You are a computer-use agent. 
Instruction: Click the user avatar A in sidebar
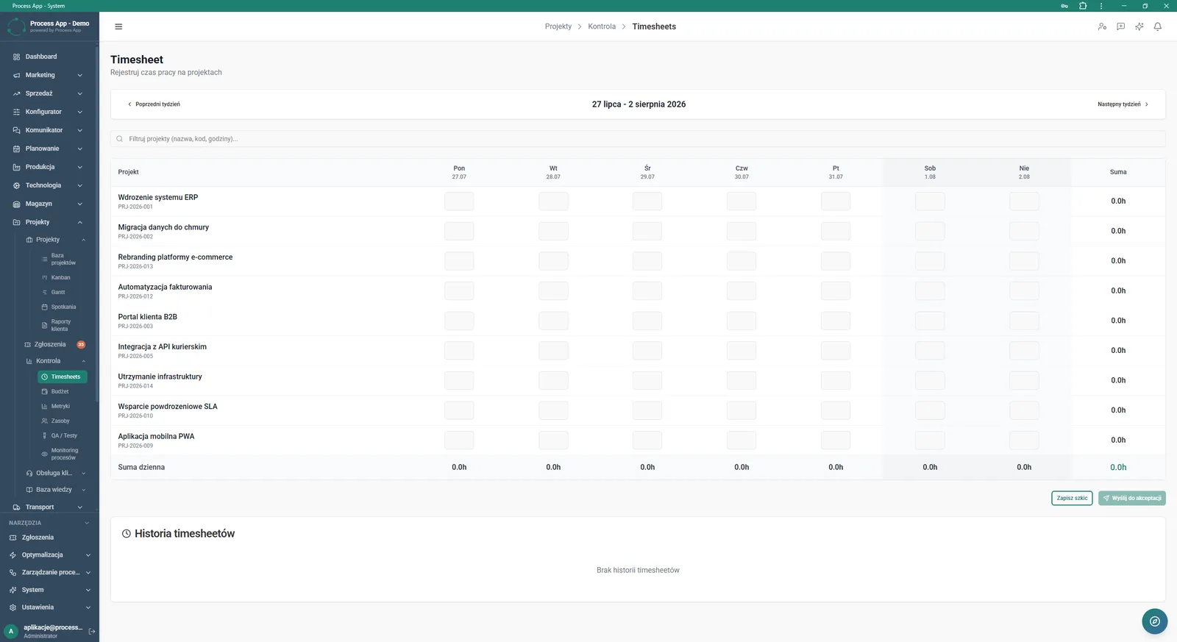coord(11,631)
